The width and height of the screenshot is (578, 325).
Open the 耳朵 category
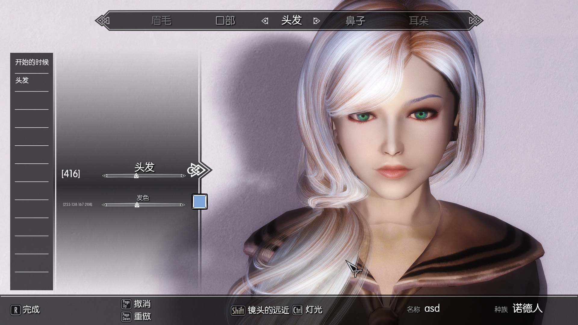click(x=419, y=20)
